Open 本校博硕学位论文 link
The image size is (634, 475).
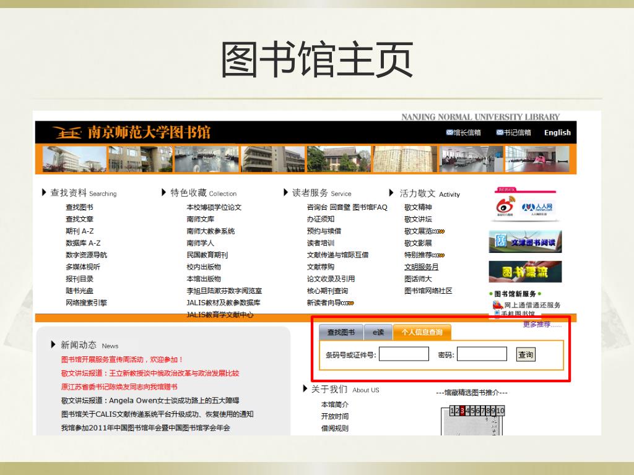tap(214, 207)
